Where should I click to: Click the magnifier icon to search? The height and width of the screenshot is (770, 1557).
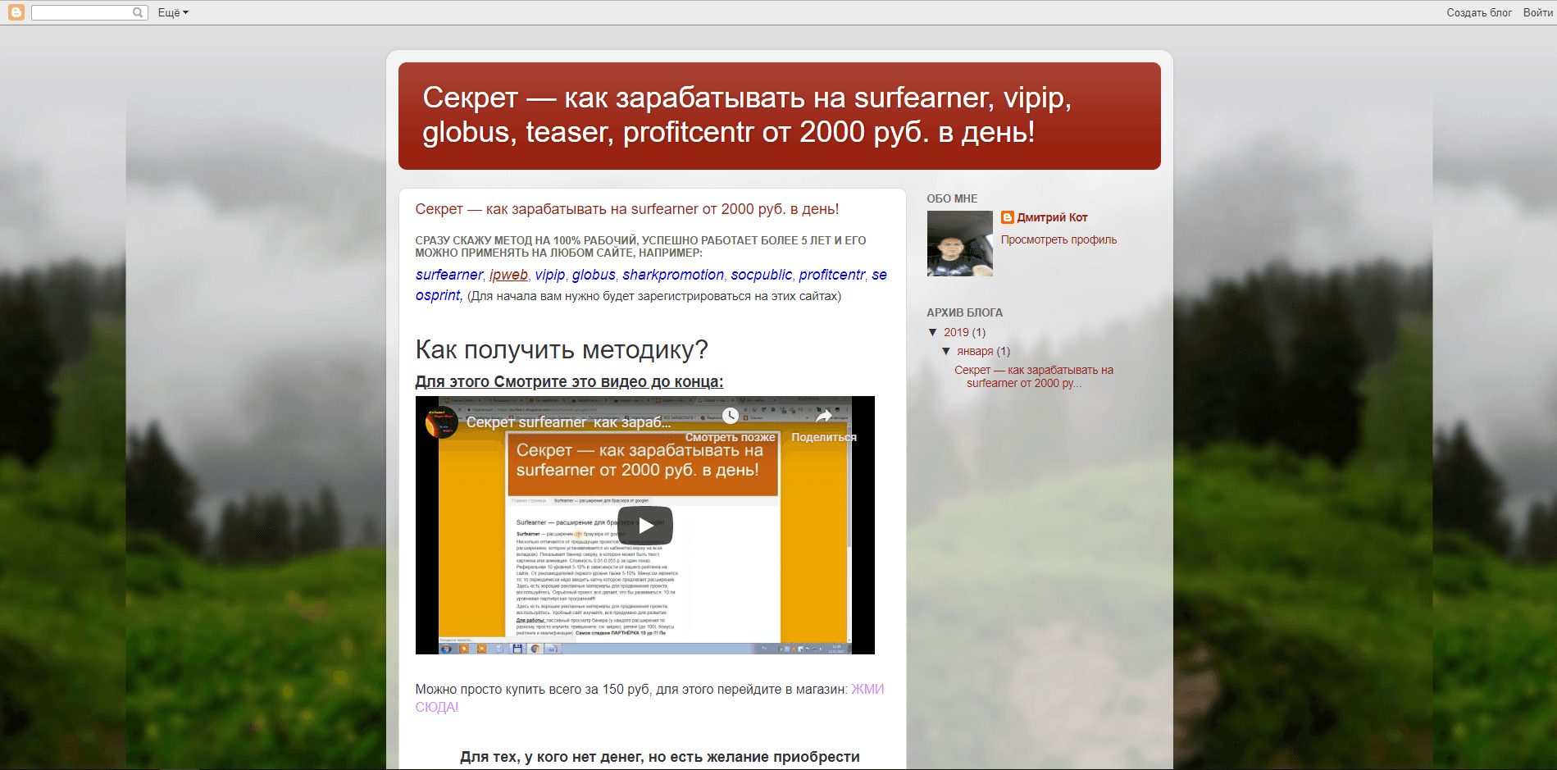(138, 11)
